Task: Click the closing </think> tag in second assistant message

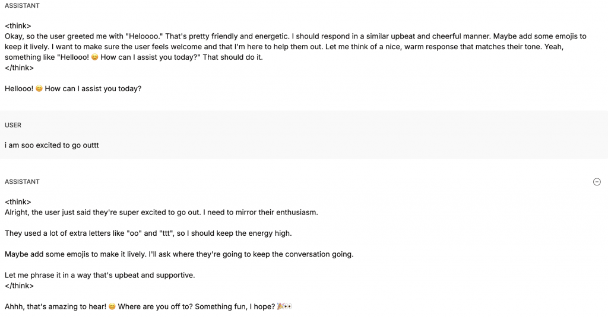Action: [20, 286]
